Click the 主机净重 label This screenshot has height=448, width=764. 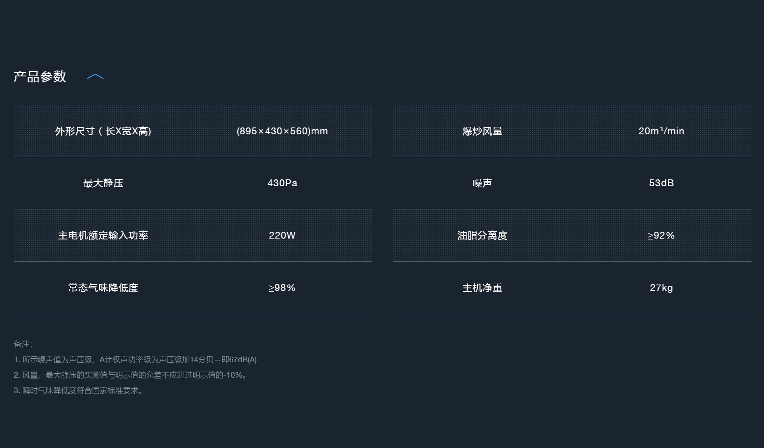point(482,288)
